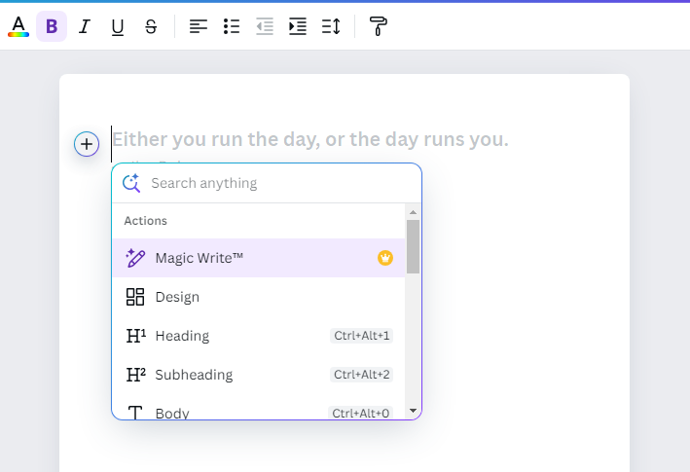Apply strikethrough to text
690x472 pixels.
151,26
